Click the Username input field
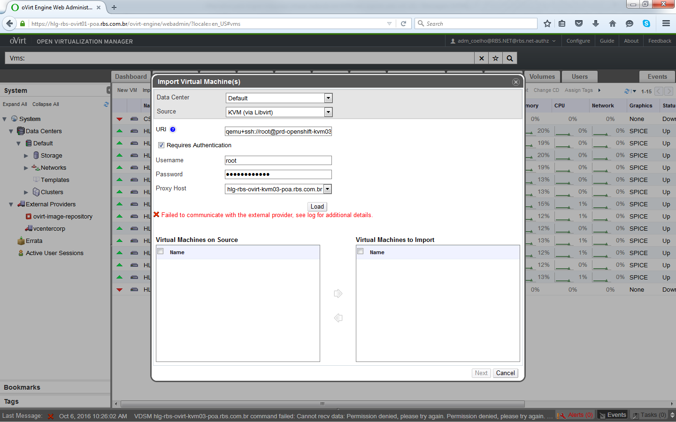Image resolution: width=676 pixels, height=422 pixels. point(278,160)
